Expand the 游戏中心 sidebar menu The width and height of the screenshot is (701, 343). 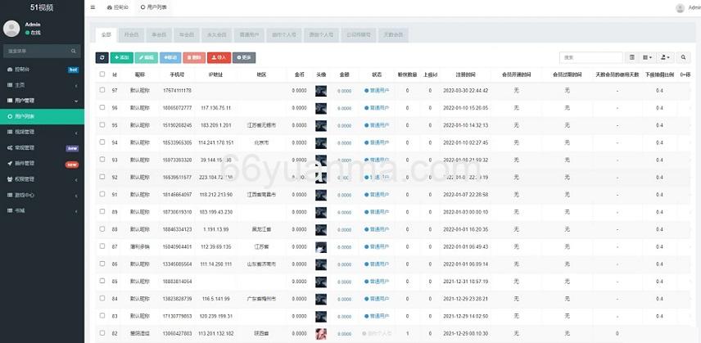(x=42, y=195)
